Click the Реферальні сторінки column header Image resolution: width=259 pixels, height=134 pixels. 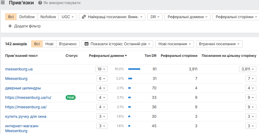point(179,56)
